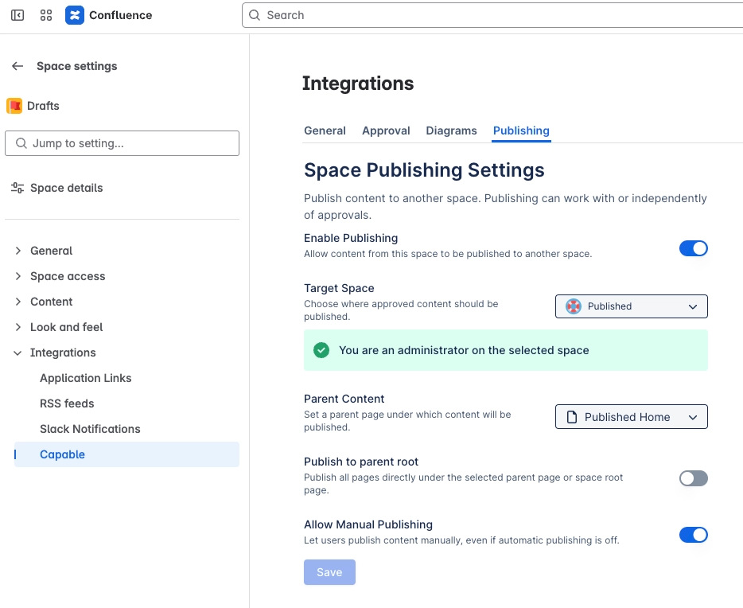Disable the Enable Publishing toggle

(693, 247)
